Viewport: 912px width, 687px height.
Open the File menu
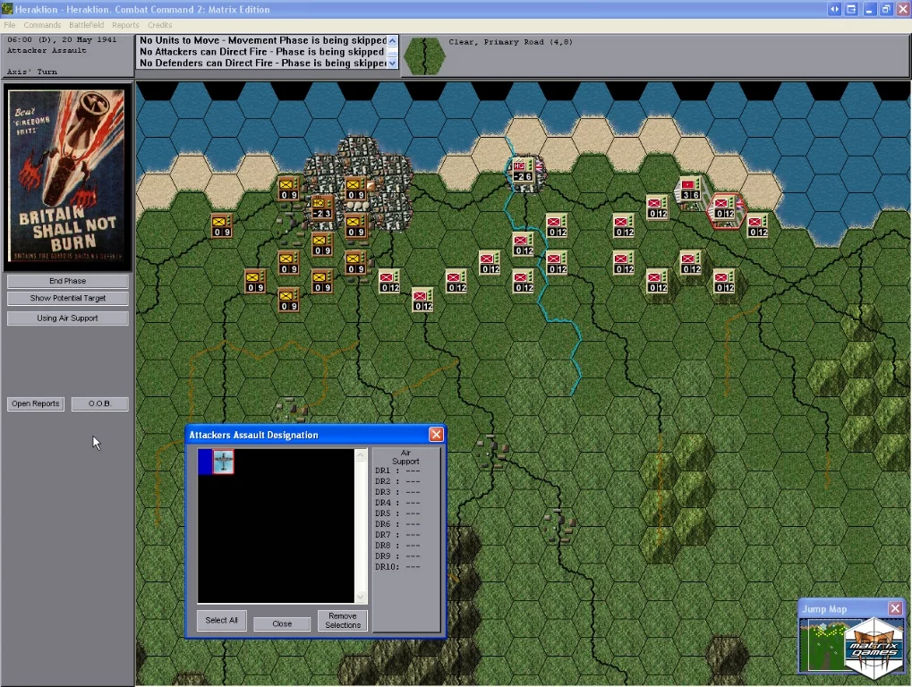pyautogui.click(x=9, y=25)
